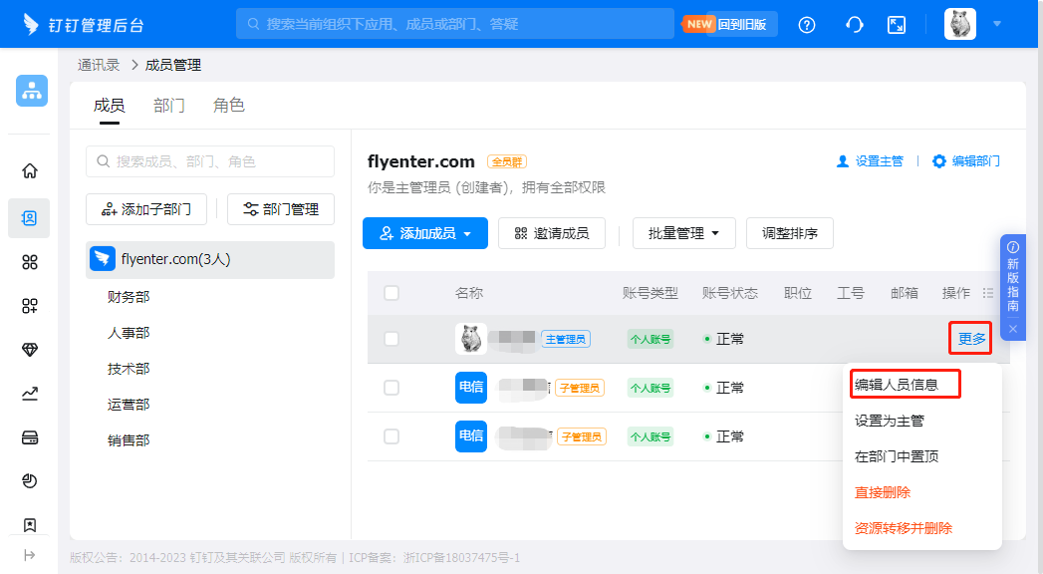1043x574 pixels.
Task: Expand the account dropdown arrow beside avatar
Action: pyautogui.click(x=997, y=24)
